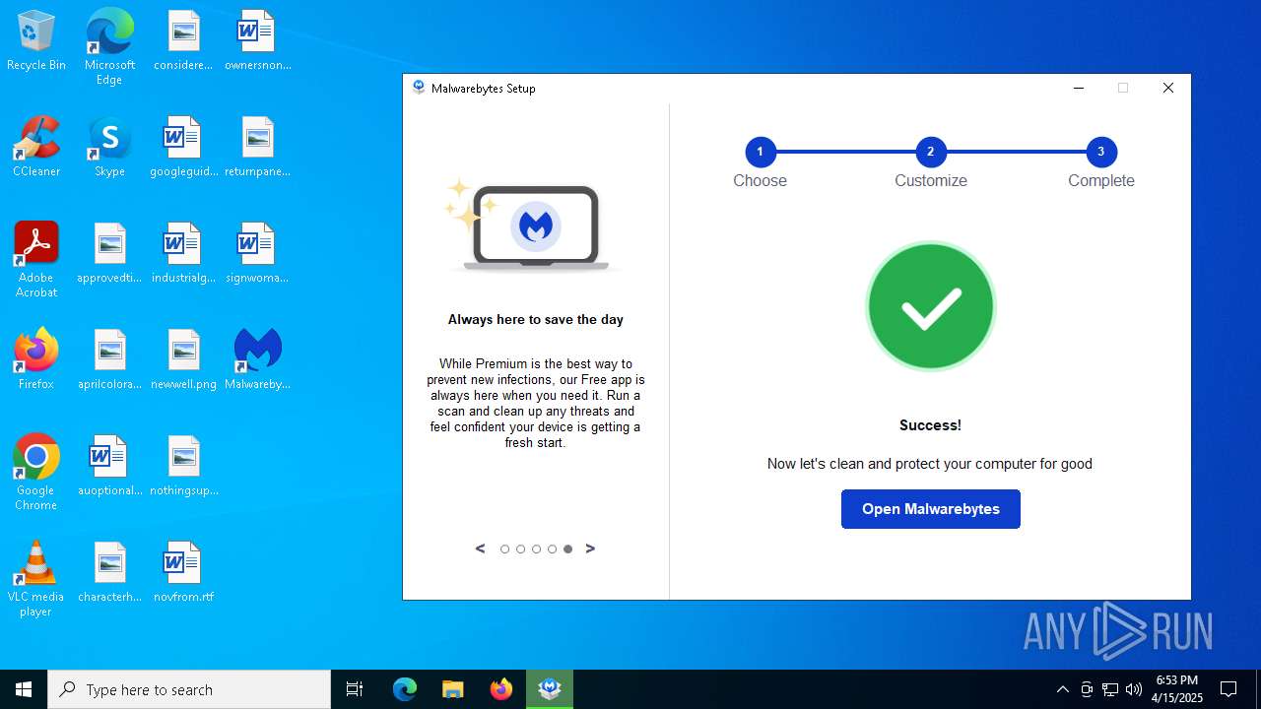Go to the previous carousel slide
This screenshot has width=1261, height=709.
pos(481,548)
